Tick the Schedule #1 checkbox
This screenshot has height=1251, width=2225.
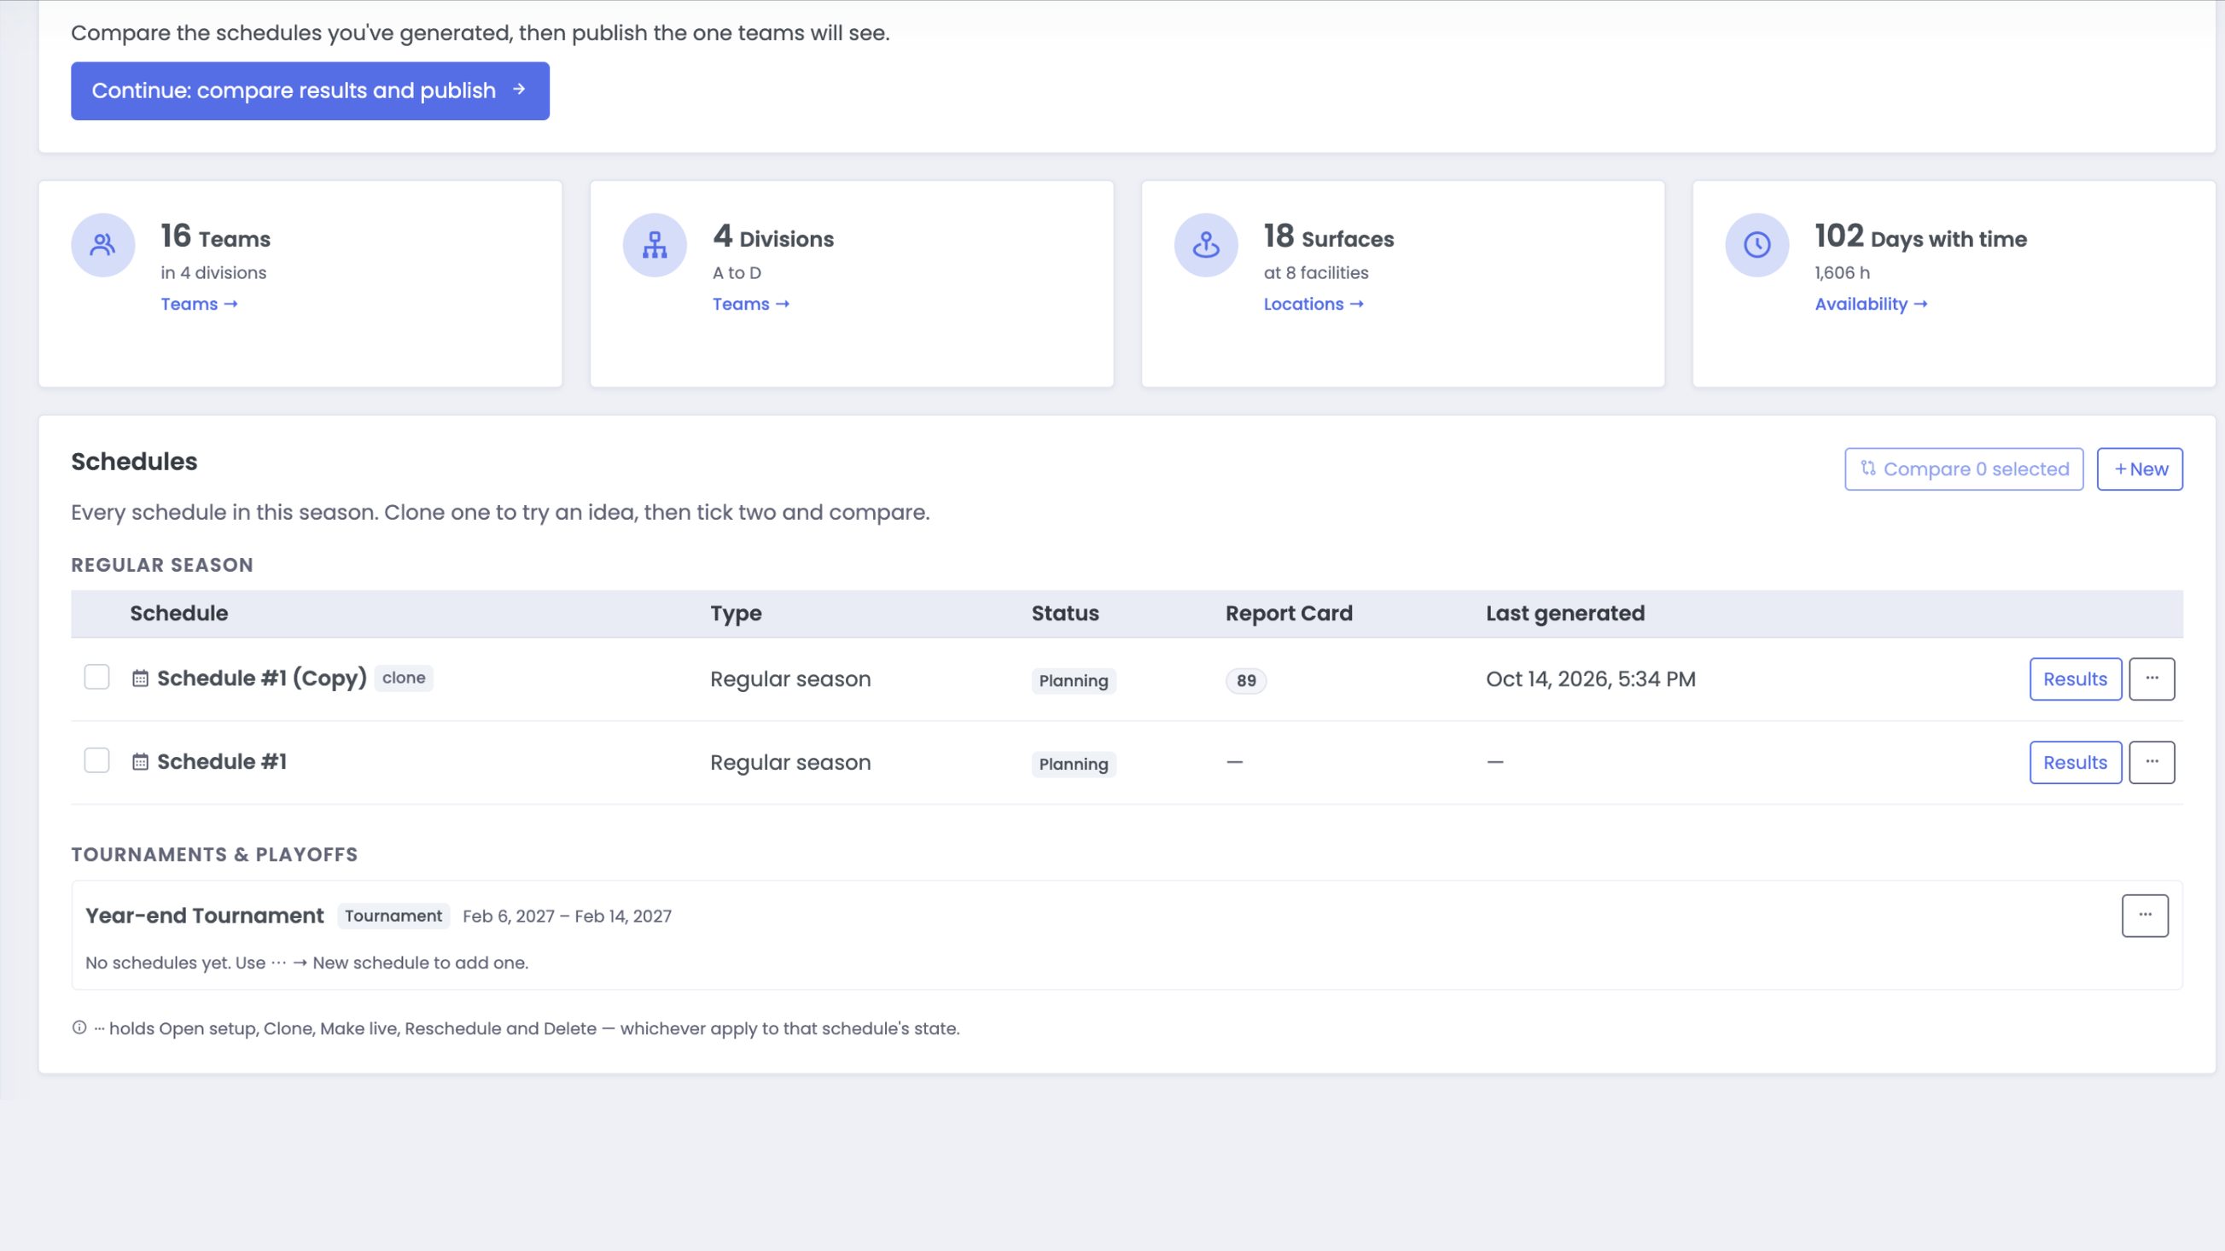pos(96,760)
